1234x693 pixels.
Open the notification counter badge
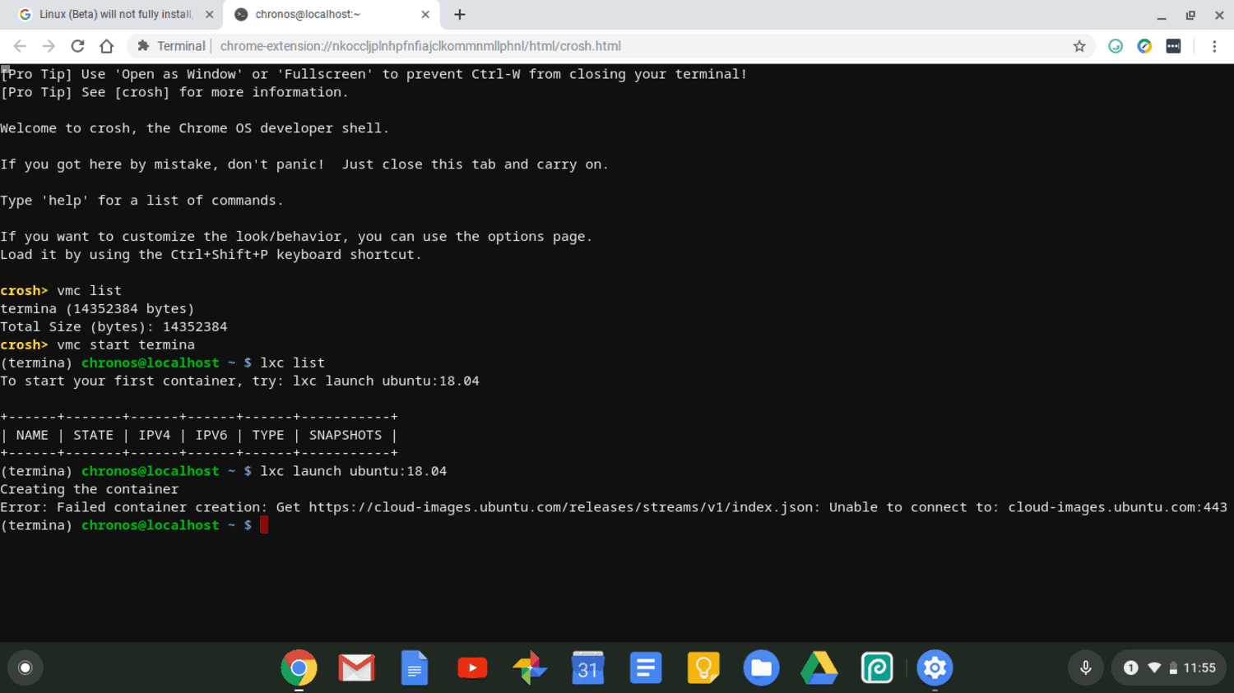[x=1131, y=668]
